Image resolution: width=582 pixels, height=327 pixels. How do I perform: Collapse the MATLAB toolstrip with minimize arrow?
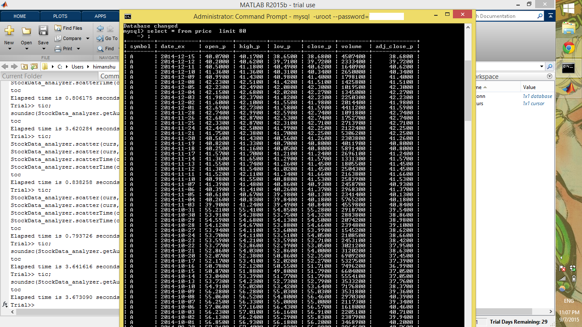tap(551, 16)
